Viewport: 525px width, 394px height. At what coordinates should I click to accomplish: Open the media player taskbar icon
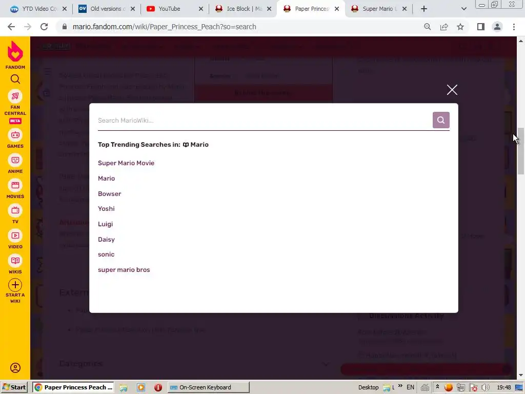coord(141,387)
